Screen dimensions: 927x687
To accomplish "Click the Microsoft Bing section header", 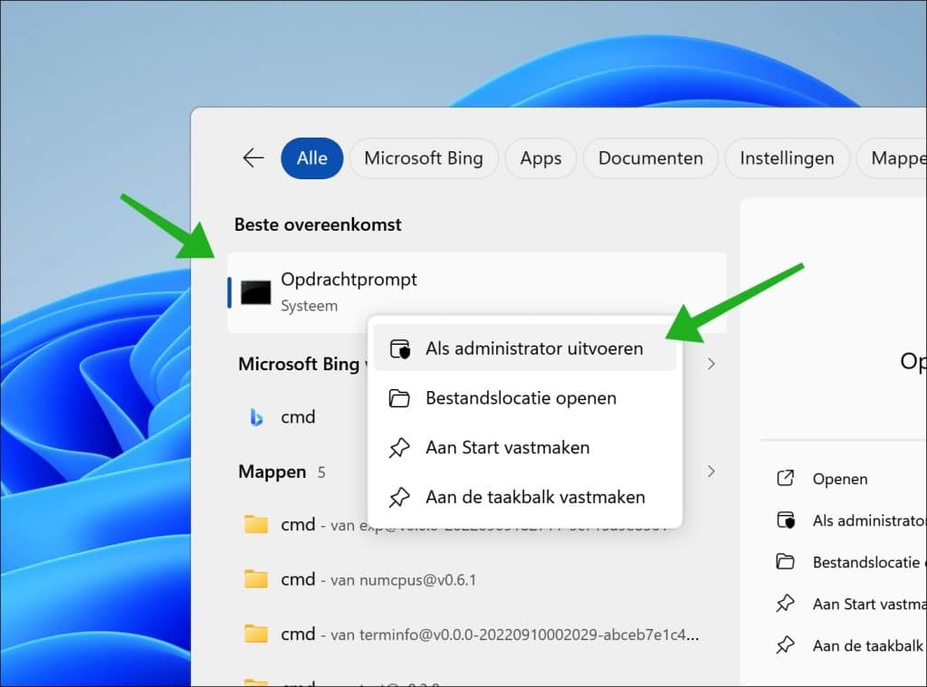I will point(301,364).
